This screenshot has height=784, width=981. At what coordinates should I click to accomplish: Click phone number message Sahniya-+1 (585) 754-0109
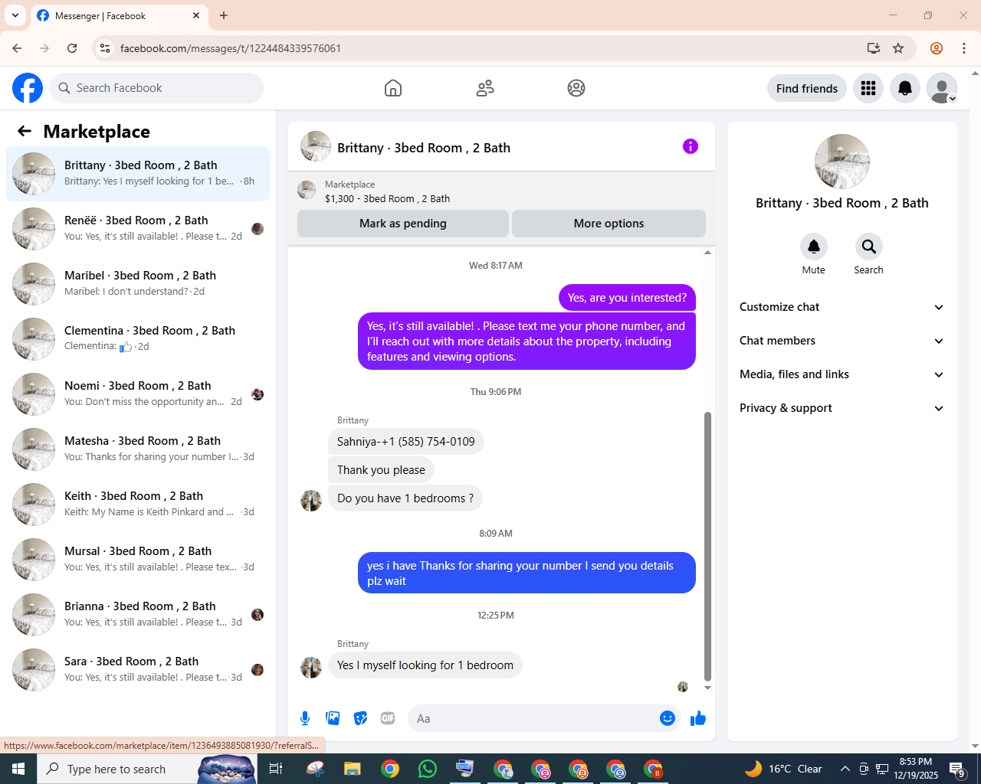(x=406, y=442)
